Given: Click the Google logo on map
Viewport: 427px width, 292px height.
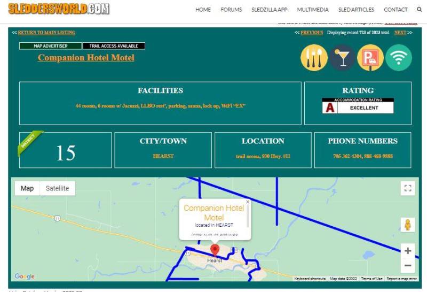Looking at the screenshot, I should [x=25, y=276].
